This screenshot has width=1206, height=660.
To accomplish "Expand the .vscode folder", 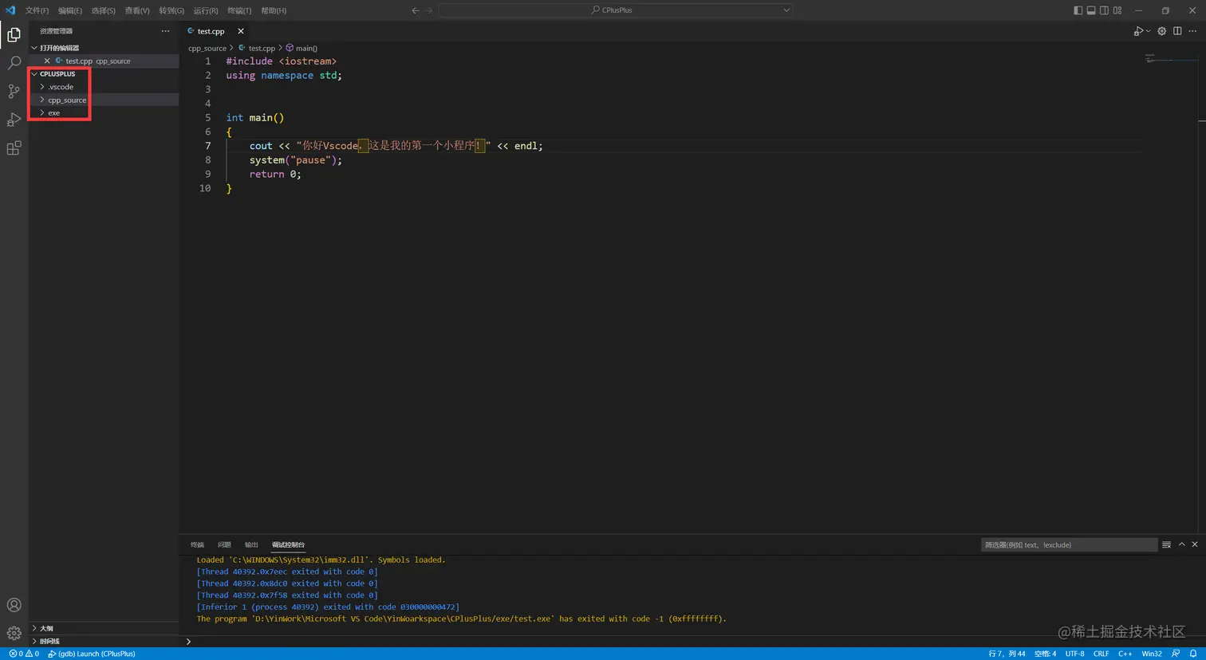I will [61, 87].
